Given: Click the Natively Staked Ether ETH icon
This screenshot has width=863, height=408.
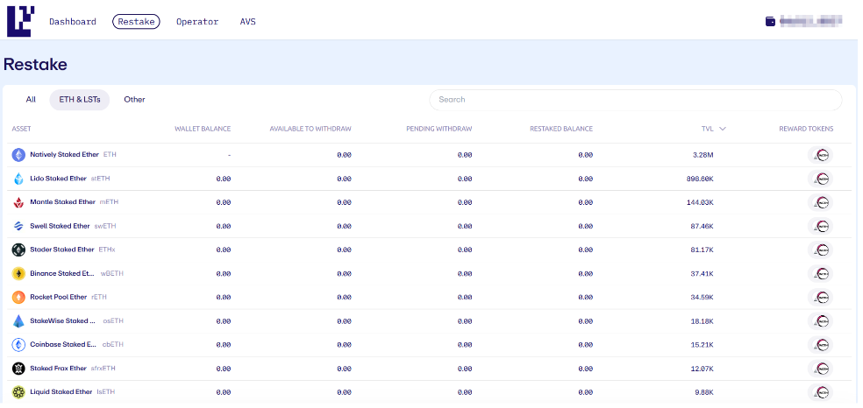Looking at the screenshot, I should [18, 155].
